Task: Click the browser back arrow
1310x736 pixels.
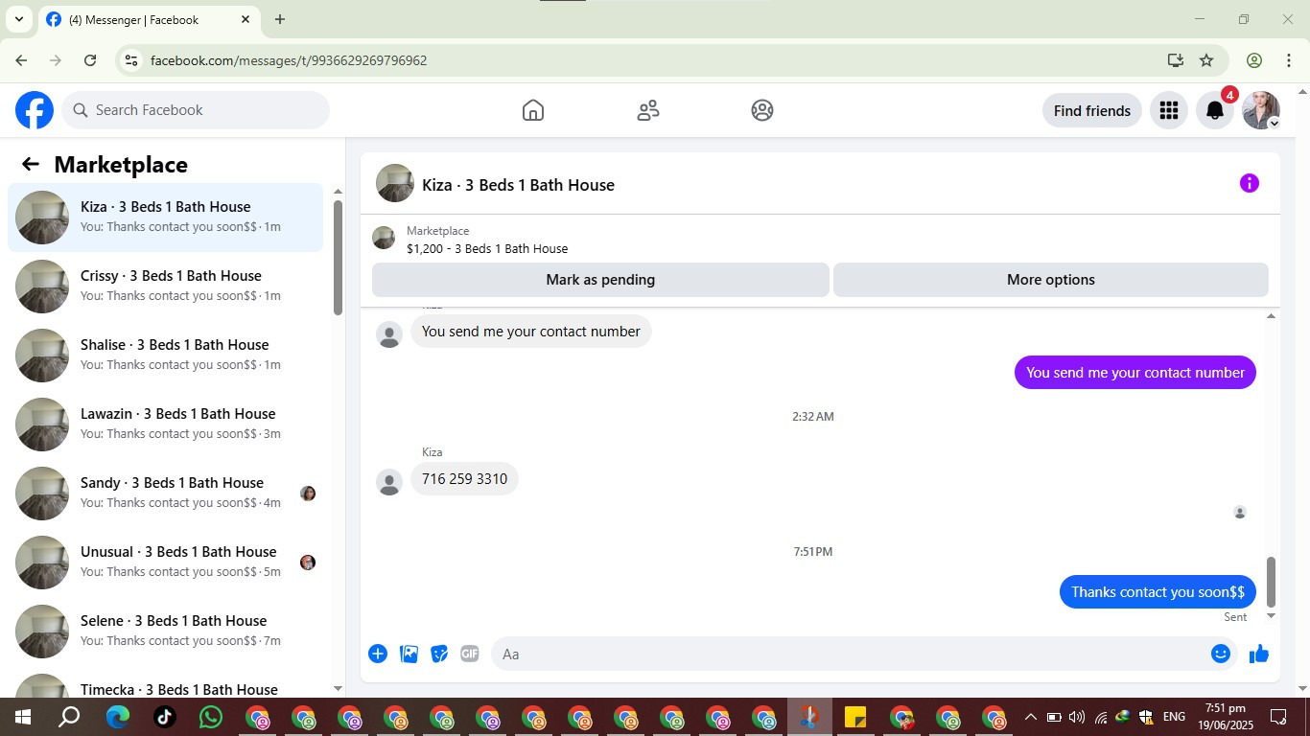Action: click(21, 60)
